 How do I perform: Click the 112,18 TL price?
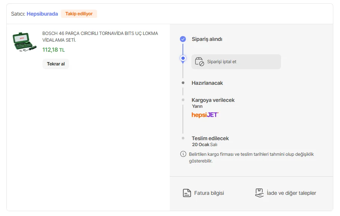(54, 50)
